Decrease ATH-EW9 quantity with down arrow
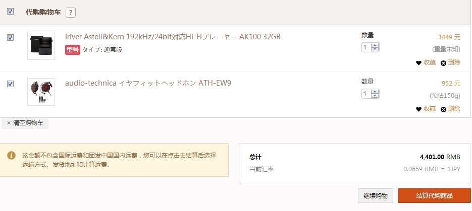Viewport: 472px width, 211px height. [x=375, y=96]
